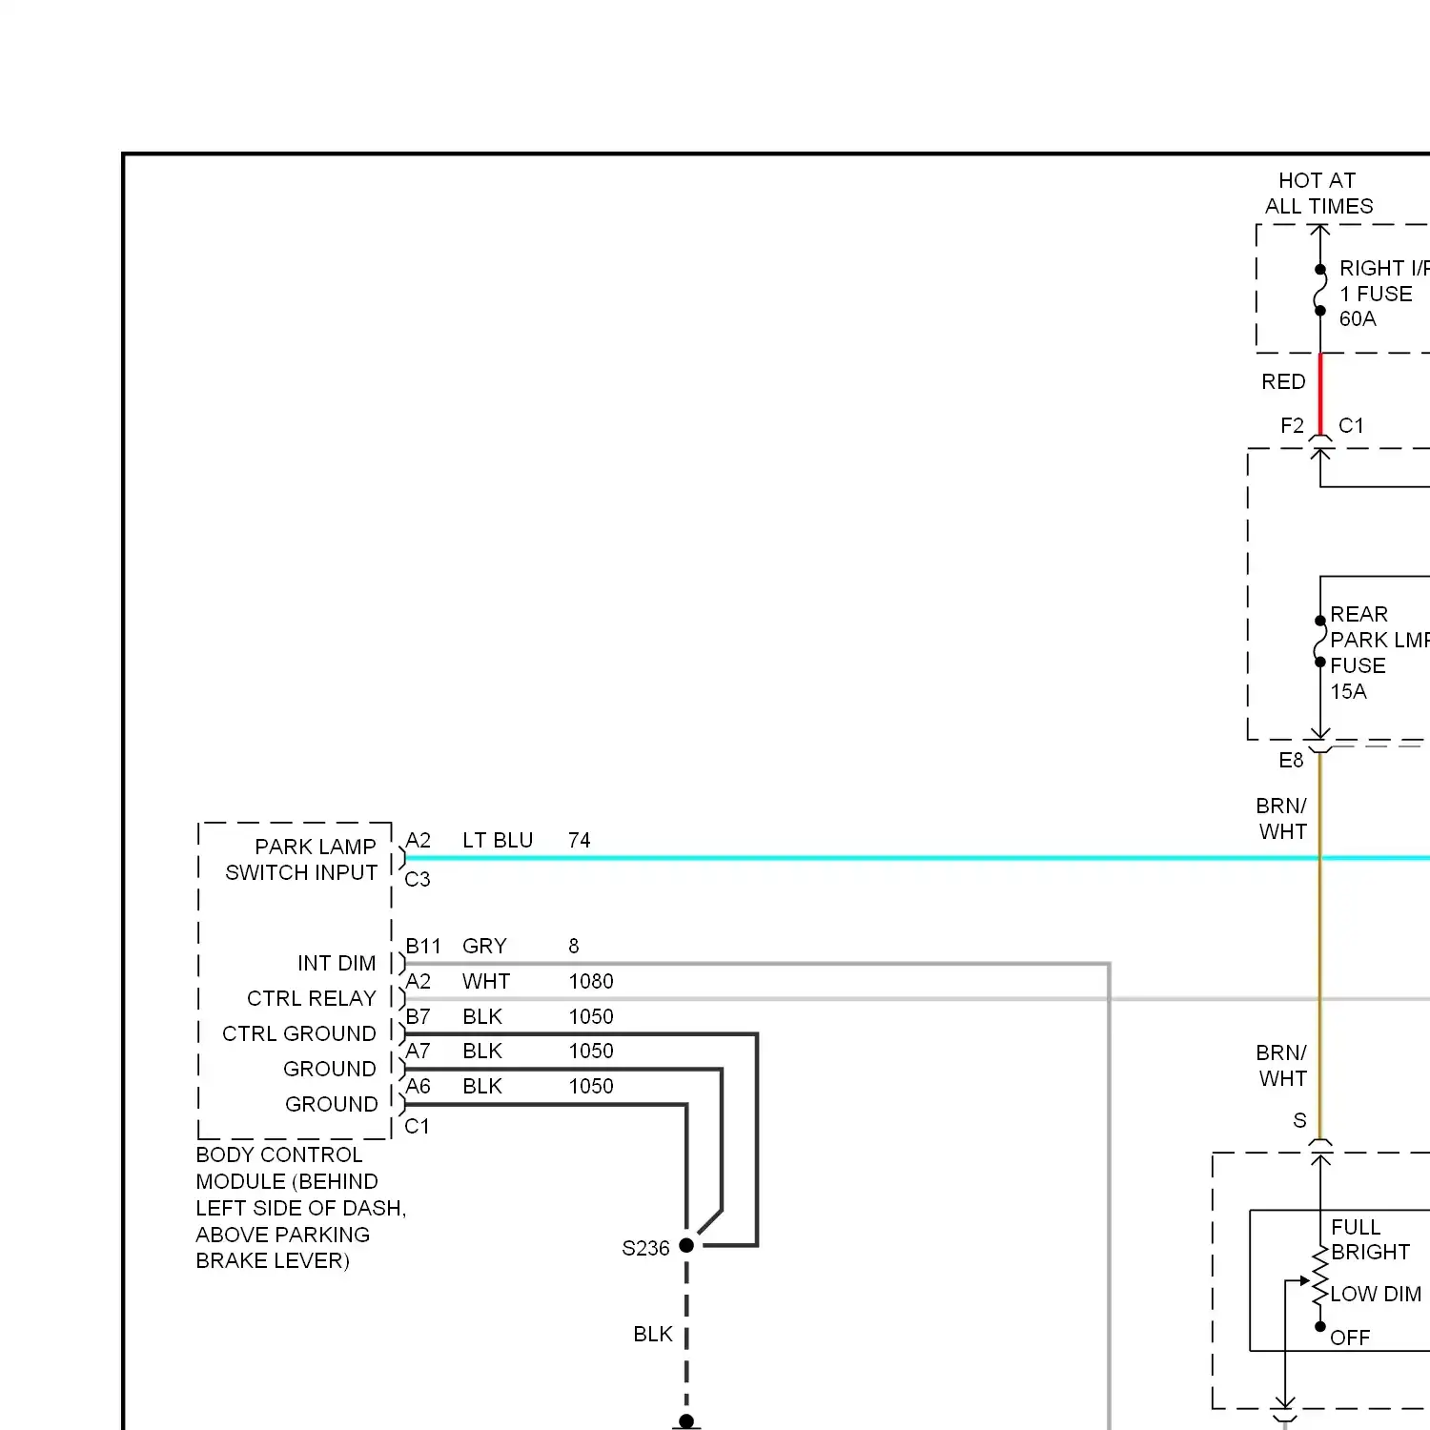Click 1050 circuit number on A6 row
This screenshot has height=1430, width=1430.
[x=591, y=1087]
